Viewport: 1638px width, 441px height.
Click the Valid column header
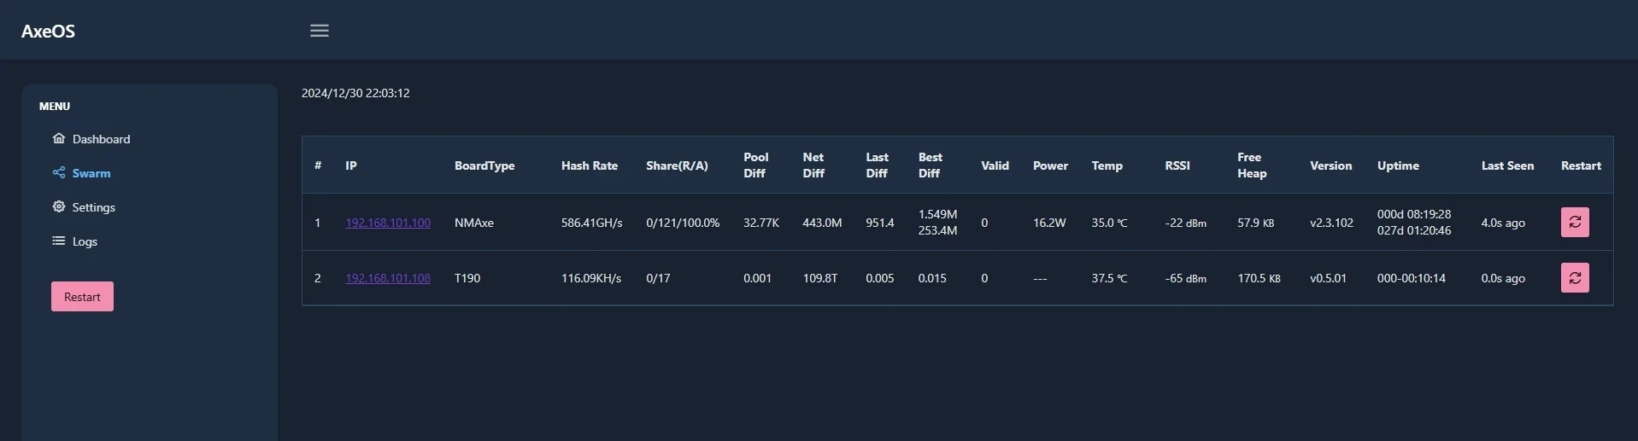(x=995, y=165)
